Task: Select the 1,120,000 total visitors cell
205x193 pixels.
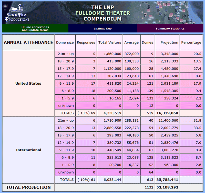Action: coord(110,69)
